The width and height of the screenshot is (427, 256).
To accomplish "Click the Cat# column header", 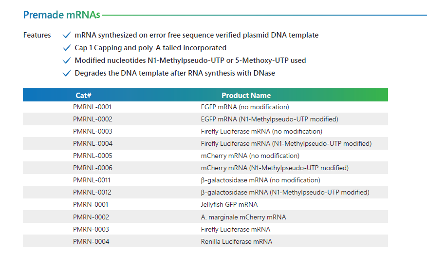I will 83,96.
